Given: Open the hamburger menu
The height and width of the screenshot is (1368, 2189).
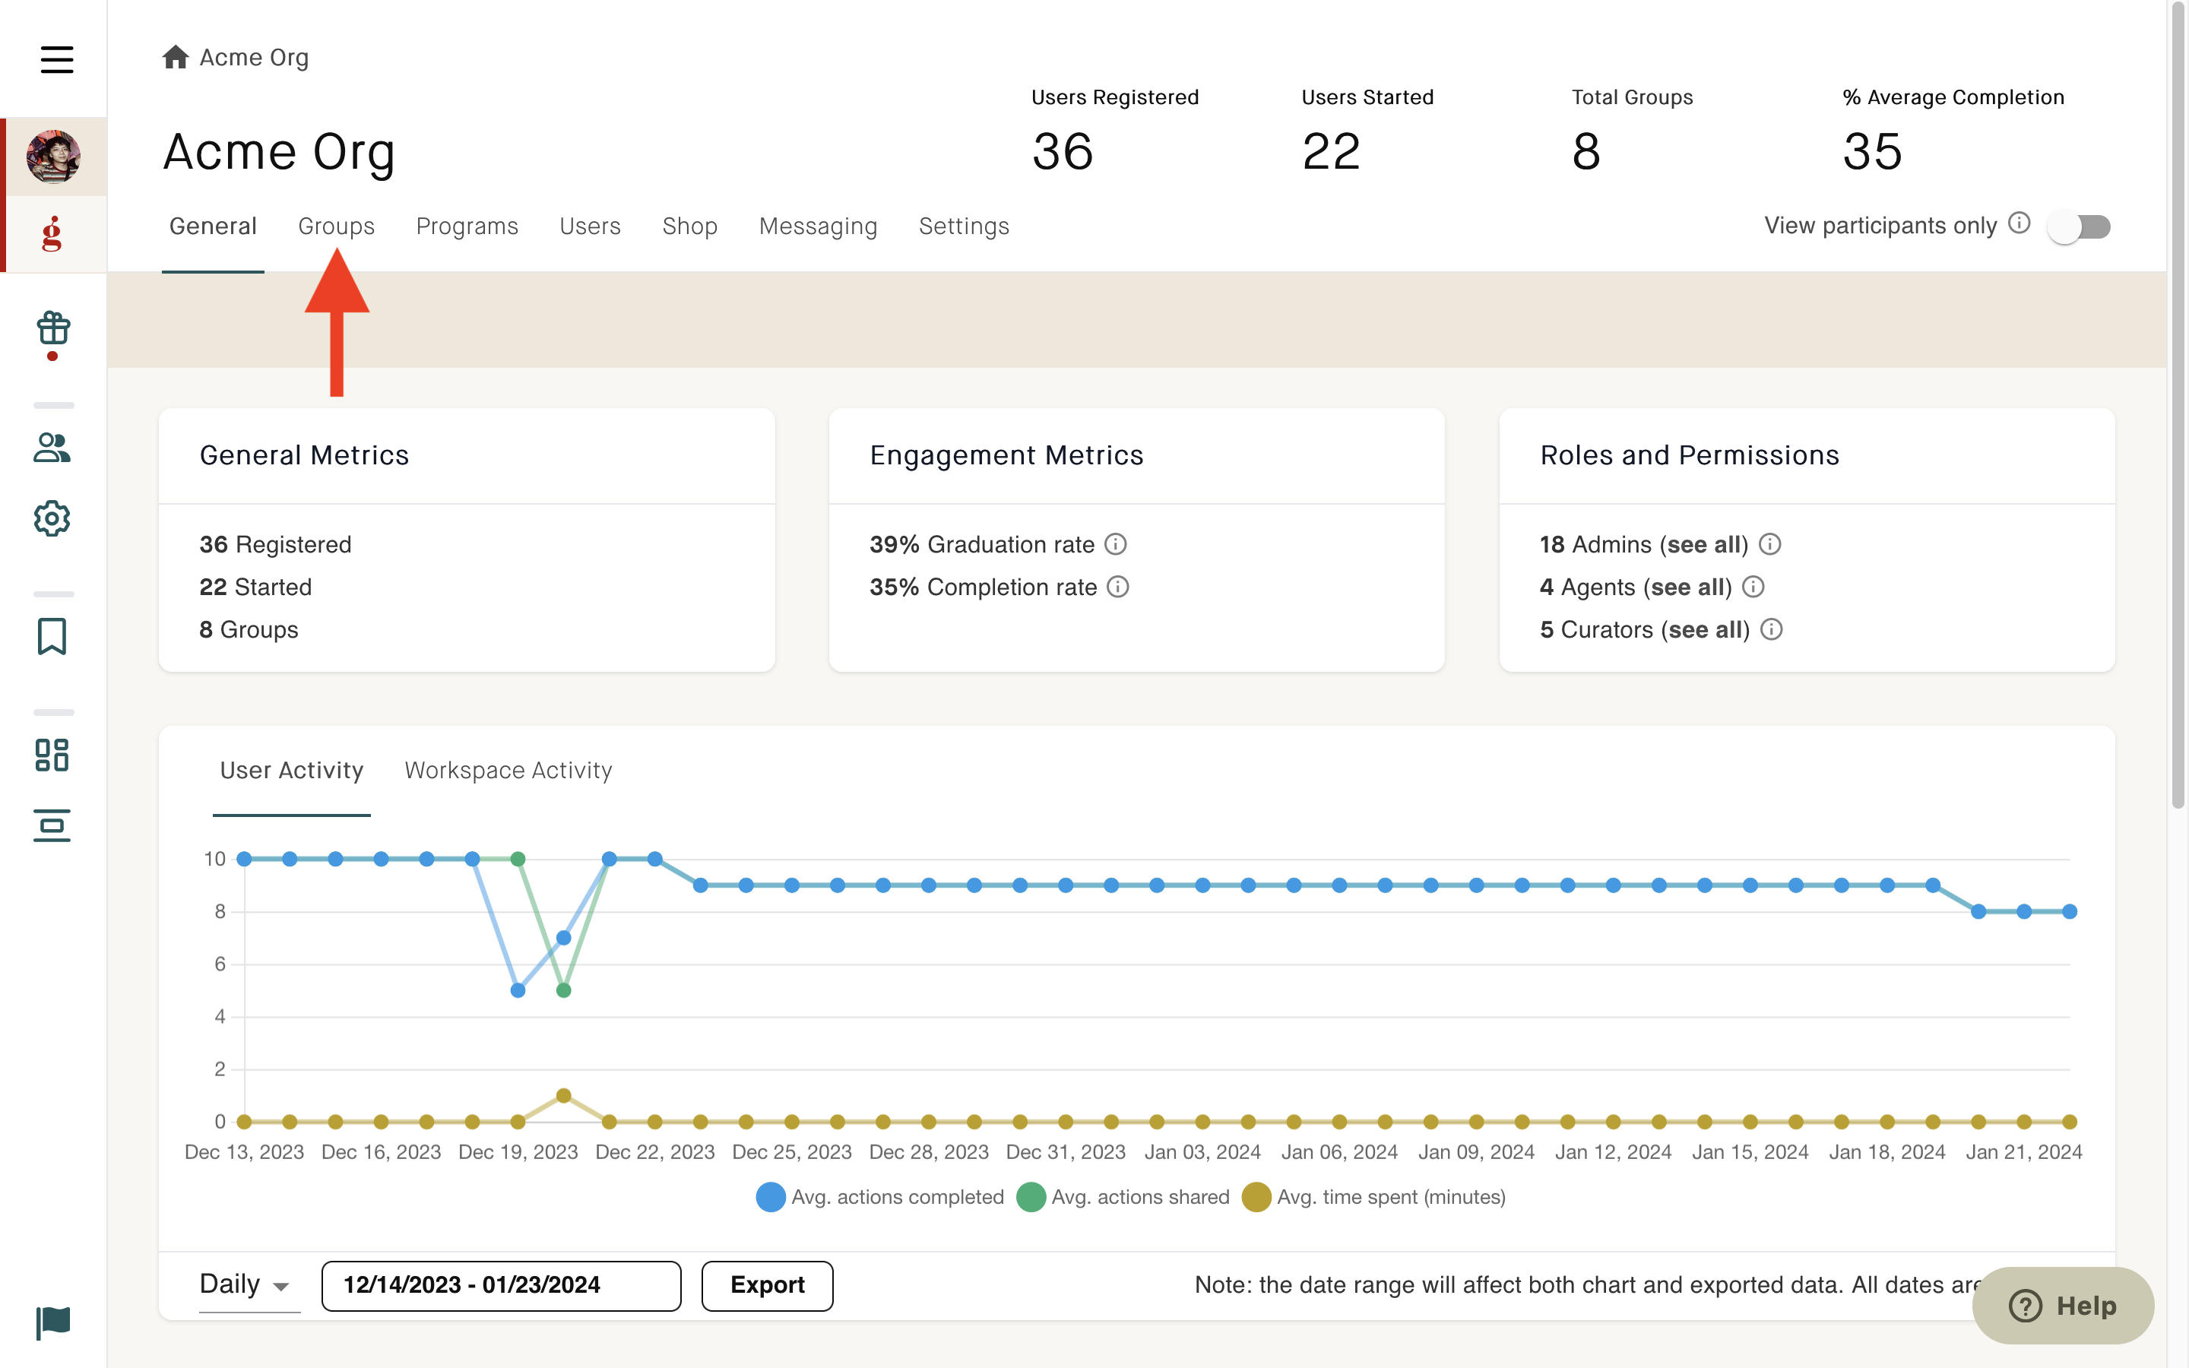Looking at the screenshot, I should coord(56,60).
